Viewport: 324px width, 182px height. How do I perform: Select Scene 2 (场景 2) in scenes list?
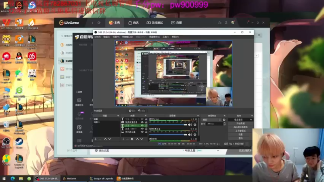point(107,122)
